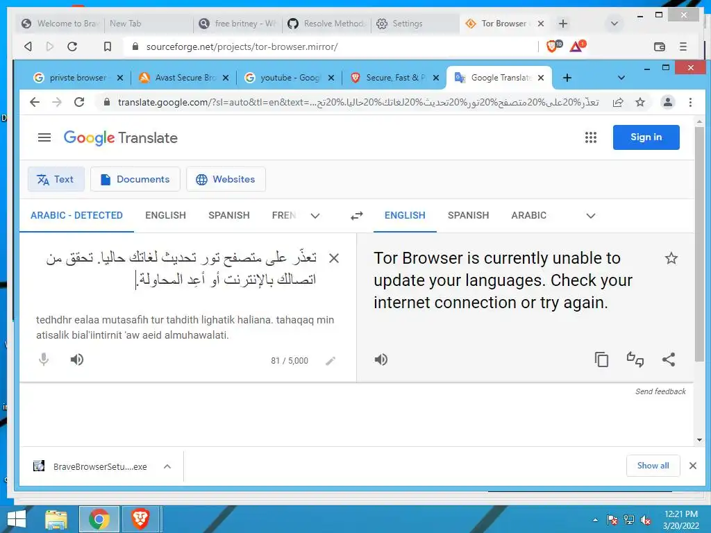Reload page in Brave window
711x533 pixels.
click(x=72, y=46)
